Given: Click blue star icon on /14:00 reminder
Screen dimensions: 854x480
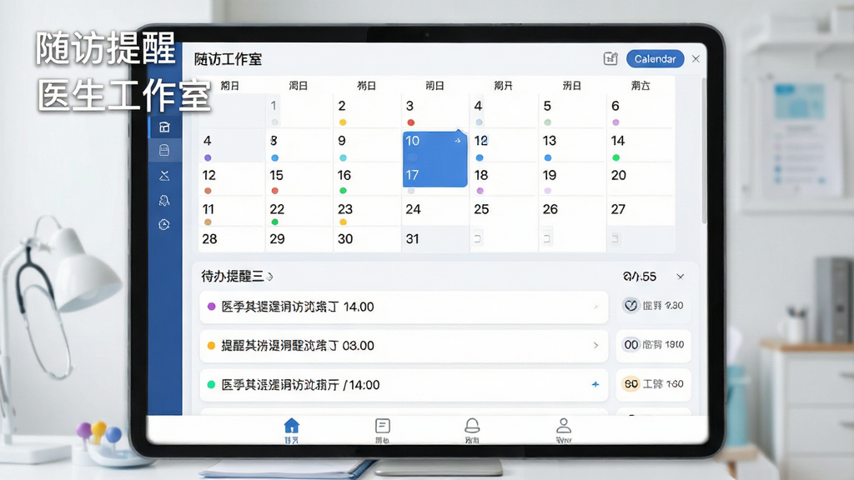Looking at the screenshot, I should [x=595, y=384].
